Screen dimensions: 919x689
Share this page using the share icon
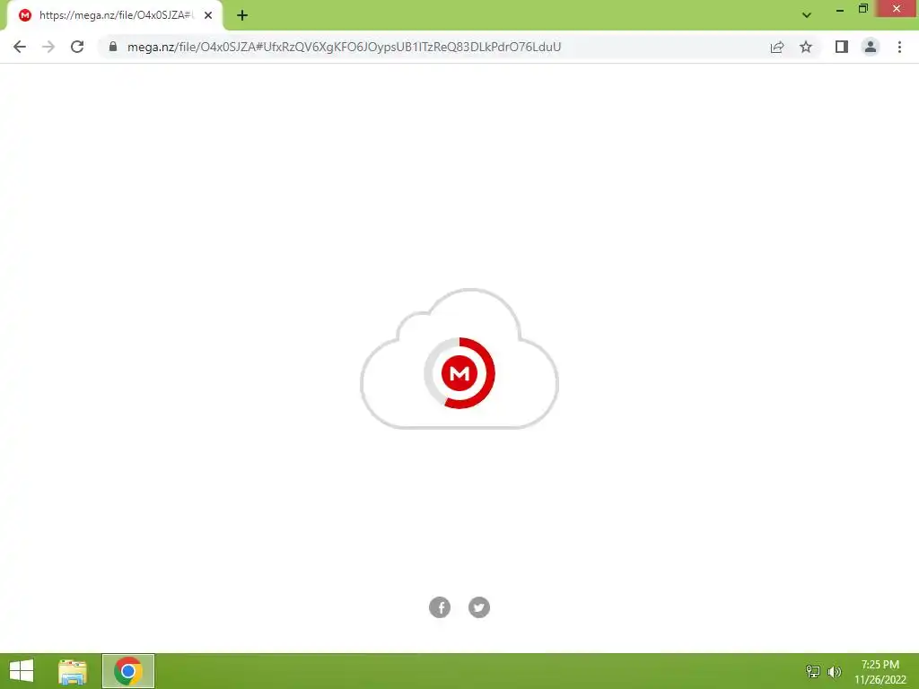777,47
